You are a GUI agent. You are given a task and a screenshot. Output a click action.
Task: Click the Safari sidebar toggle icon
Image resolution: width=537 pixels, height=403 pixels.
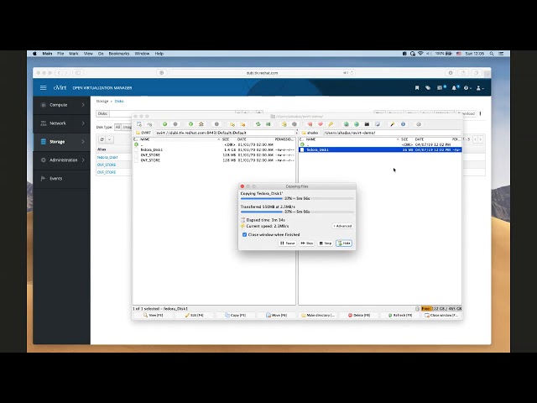tap(78, 73)
